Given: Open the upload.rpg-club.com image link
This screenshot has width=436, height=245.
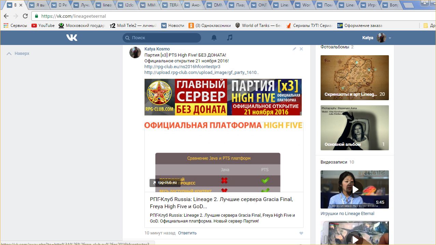Looking at the screenshot, I should (201, 73).
